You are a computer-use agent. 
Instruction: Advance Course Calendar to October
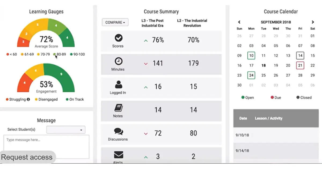(313, 22)
